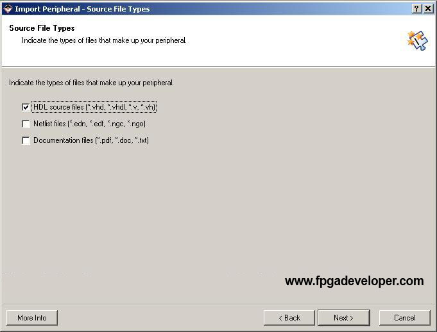Uncheck the HDL source files checkbox
This screenshot has height=332, width=437.
pos(26,107)
